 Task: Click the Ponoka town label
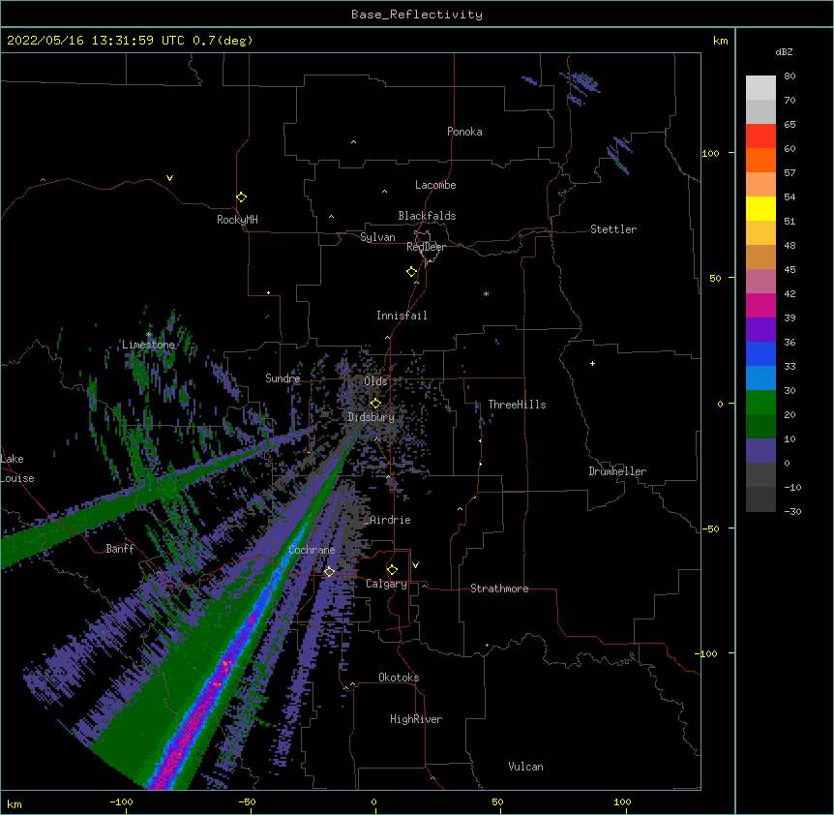pos(464,132)
